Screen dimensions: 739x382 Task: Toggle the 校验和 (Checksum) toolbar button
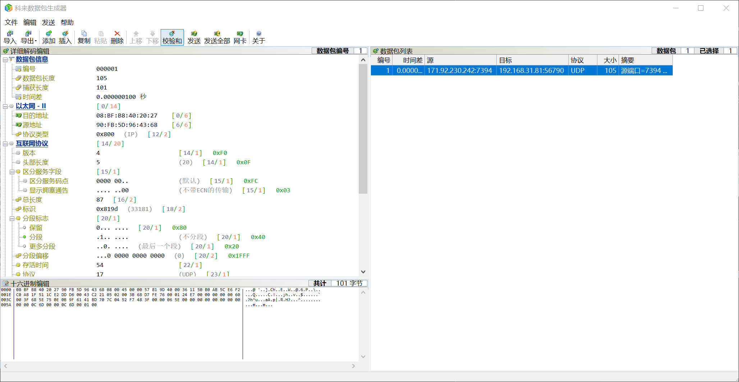[172, 37]
